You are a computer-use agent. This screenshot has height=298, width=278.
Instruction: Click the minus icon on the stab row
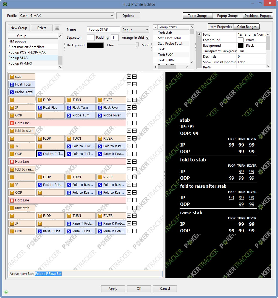pyautogui.click(x=134, y=77)
